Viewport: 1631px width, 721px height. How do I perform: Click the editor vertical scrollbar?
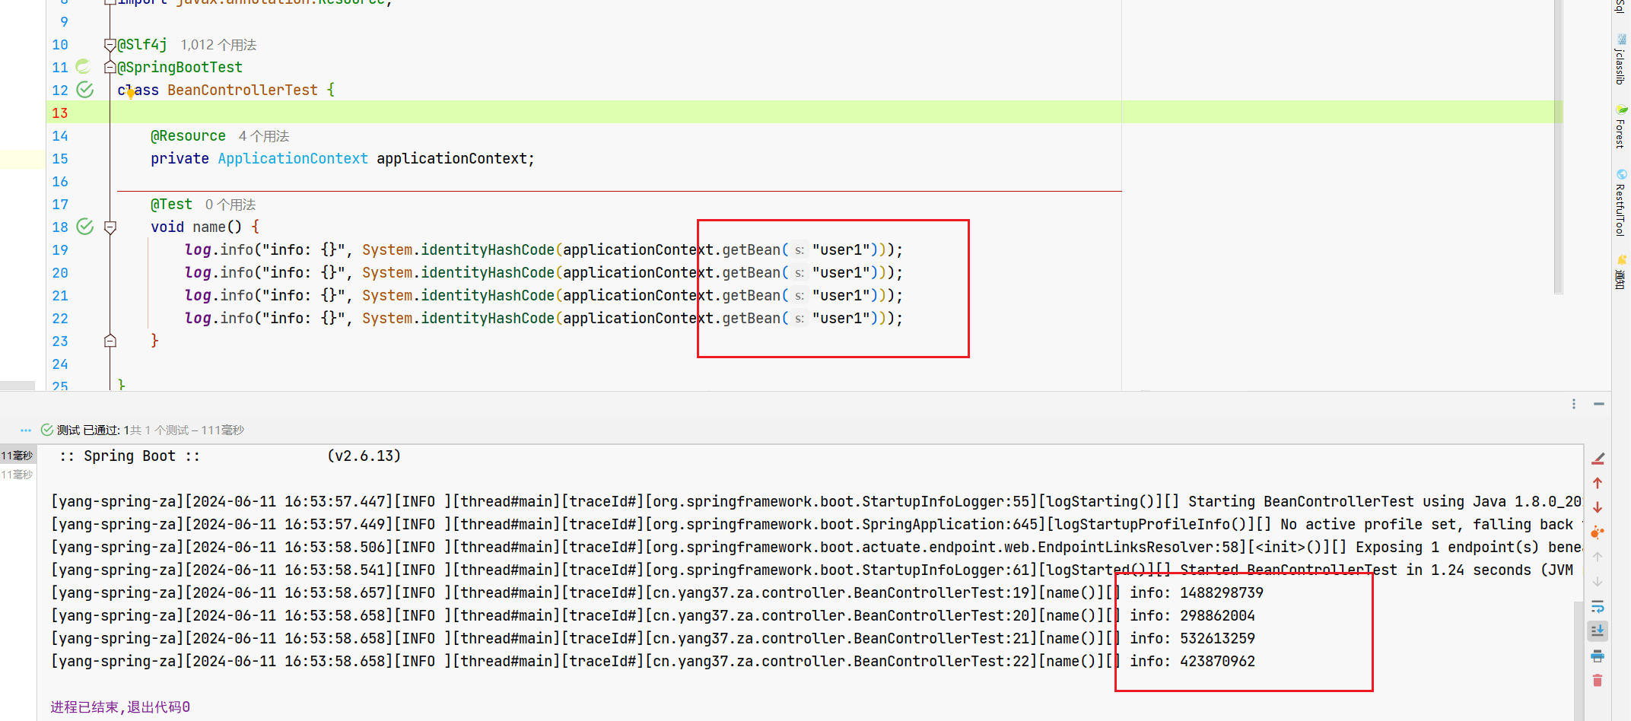pos(1558,146)
